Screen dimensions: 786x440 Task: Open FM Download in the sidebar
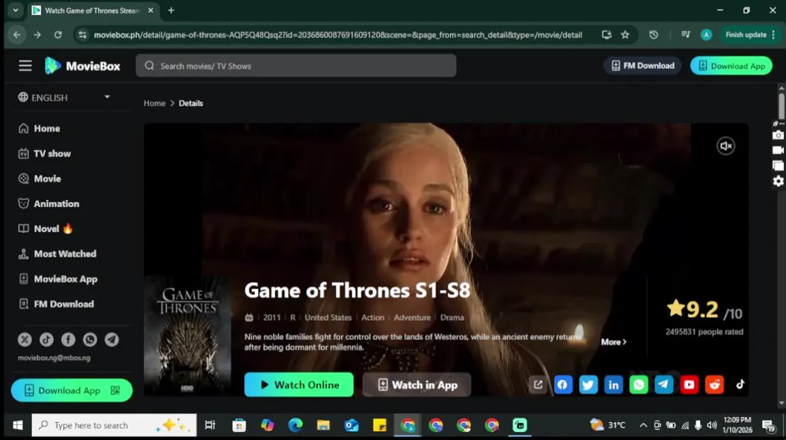click(x=56, y=304)
